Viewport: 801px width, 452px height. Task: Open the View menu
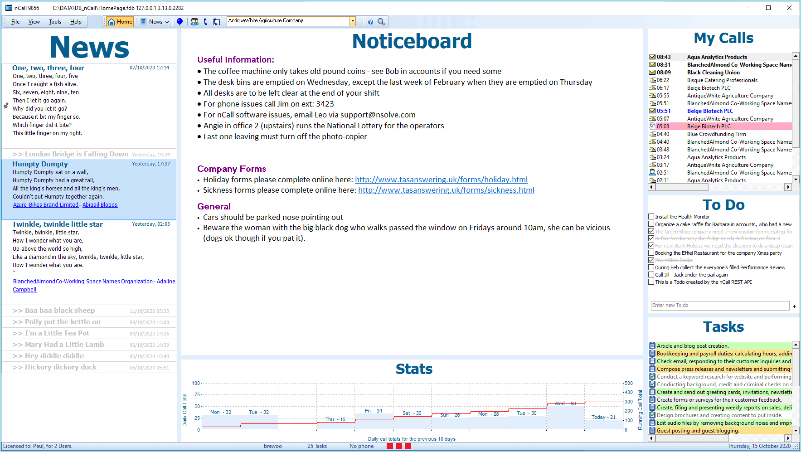pos(34,22)
